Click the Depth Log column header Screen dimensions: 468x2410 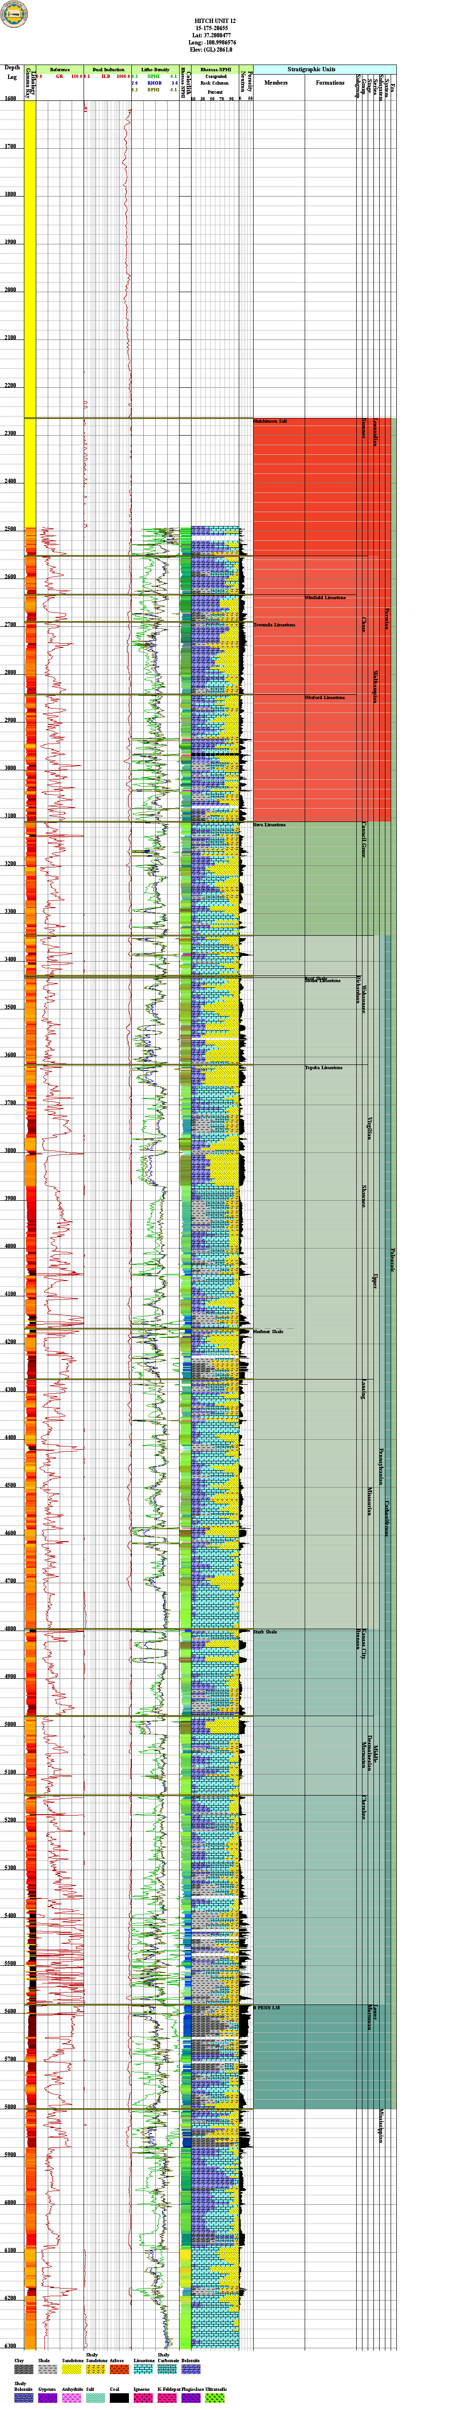[12, 72]
